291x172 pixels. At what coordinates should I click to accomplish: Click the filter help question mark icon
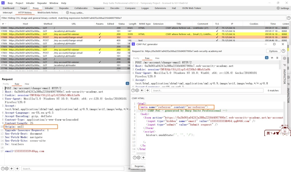pos(289,18)
